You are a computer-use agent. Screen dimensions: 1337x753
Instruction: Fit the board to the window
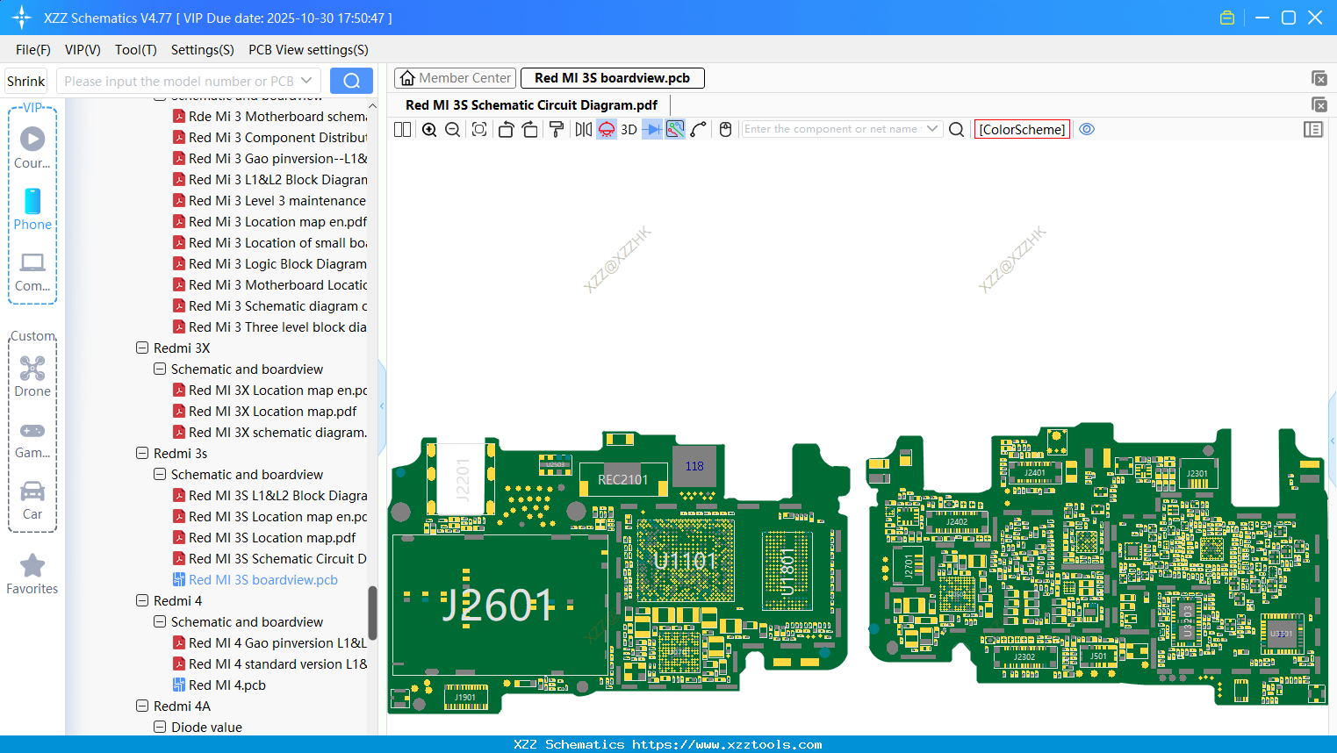[479, 129]
